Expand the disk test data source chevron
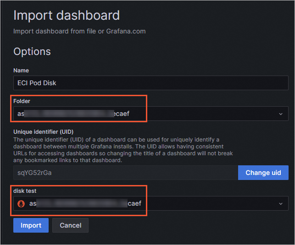 [281, 203]
